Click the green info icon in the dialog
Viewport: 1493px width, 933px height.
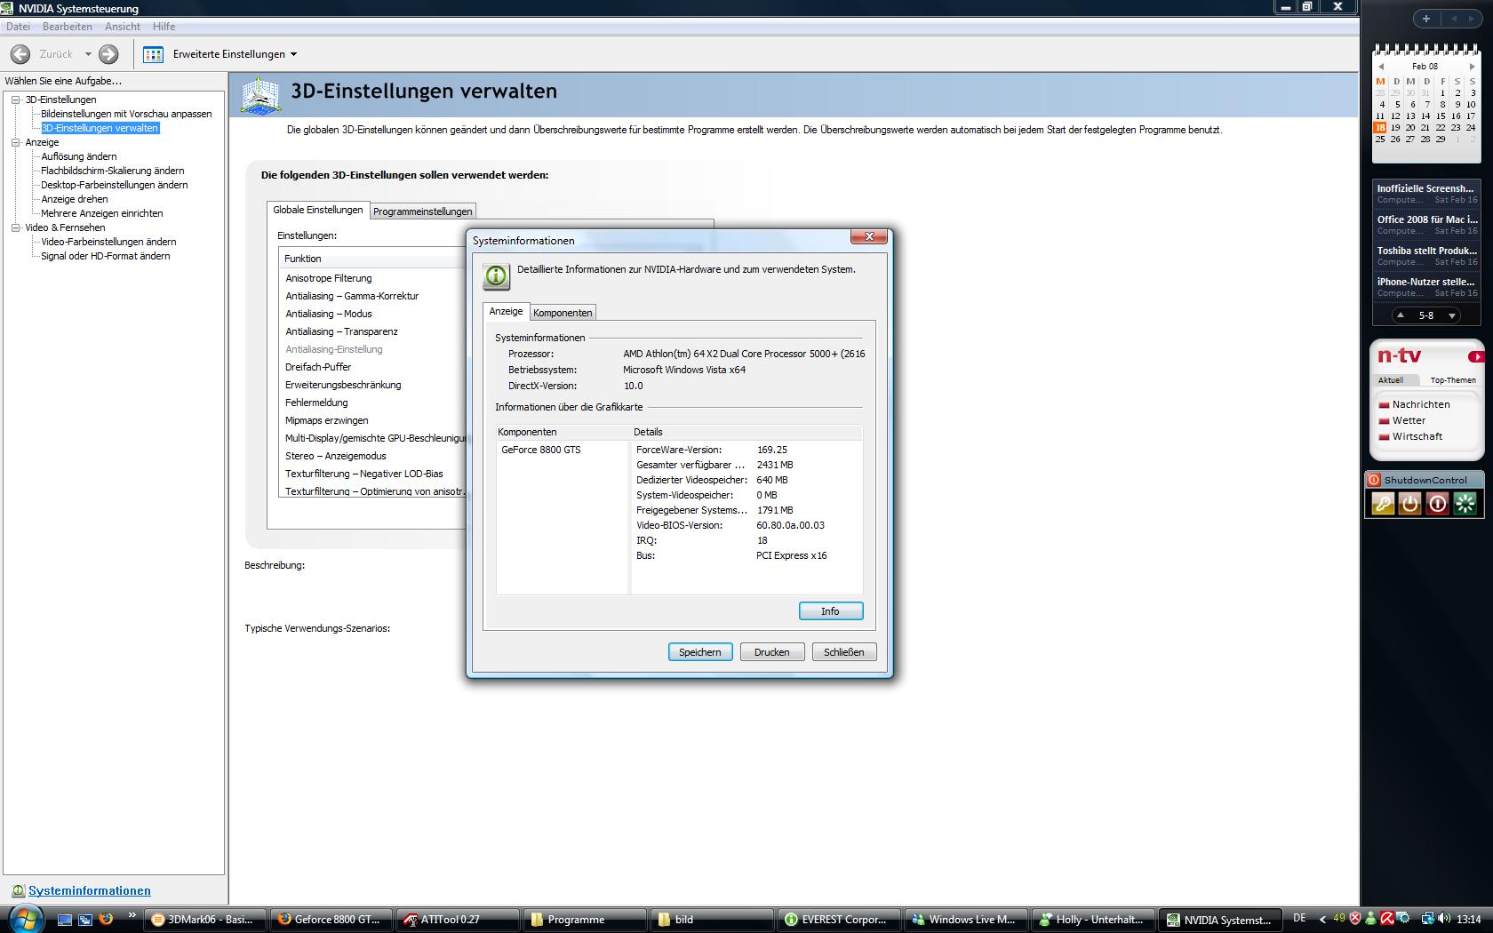pos(497,276)
